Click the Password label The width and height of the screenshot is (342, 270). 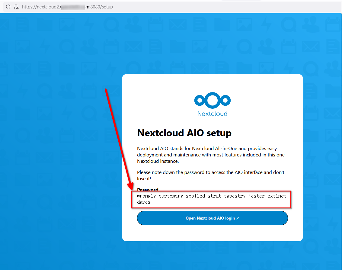[148, 189]
